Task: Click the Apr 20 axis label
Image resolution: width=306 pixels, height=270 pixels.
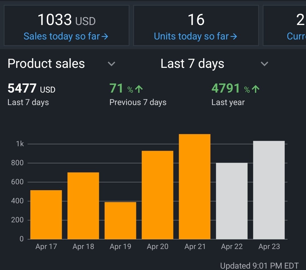Action: (158, 246)
